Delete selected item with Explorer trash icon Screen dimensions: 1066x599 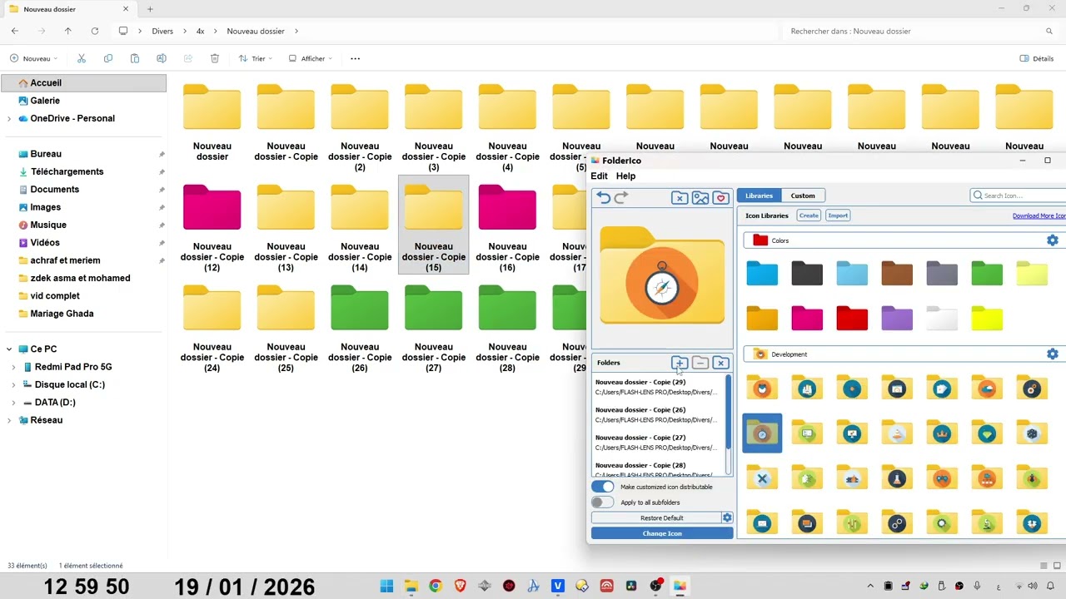click(215, 58)
